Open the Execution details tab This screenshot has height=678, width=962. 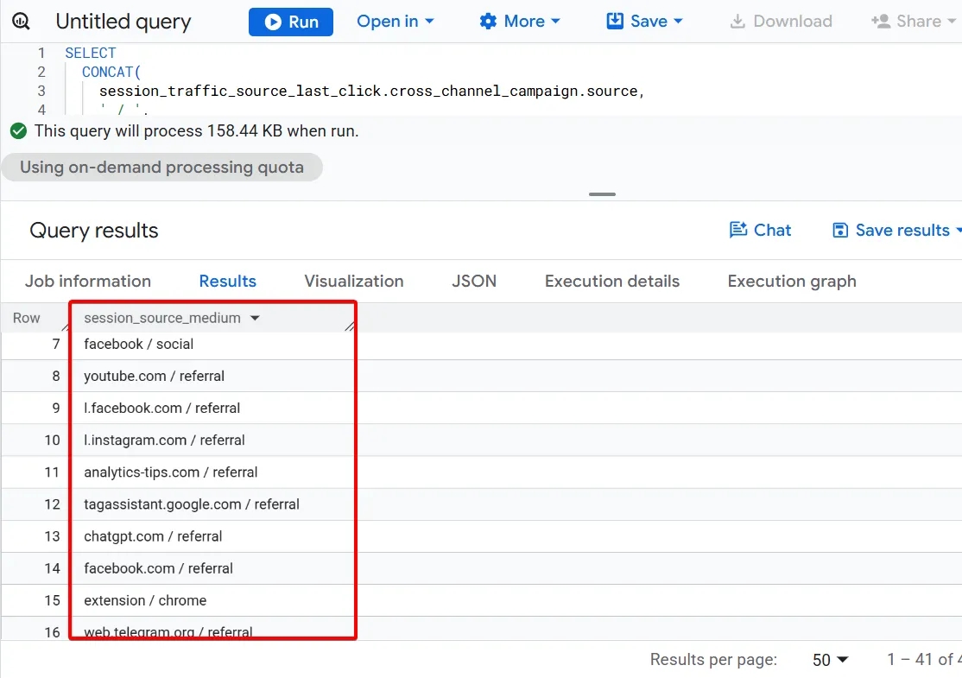[612, 281]
